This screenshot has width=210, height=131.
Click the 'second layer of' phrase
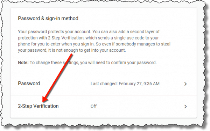[145, 32]
